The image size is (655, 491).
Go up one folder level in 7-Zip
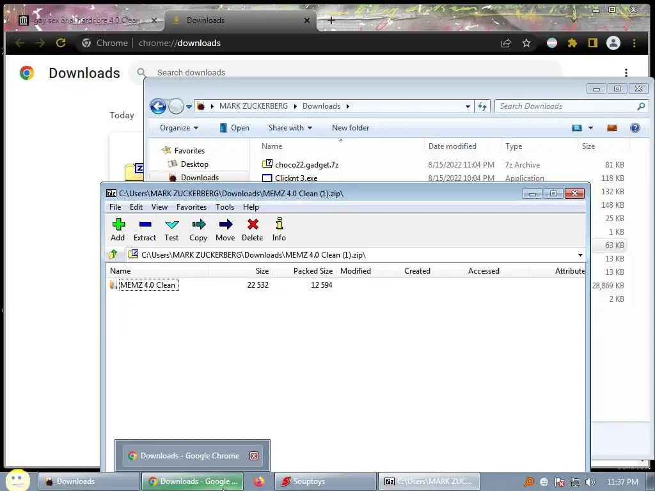click(113, 254)
